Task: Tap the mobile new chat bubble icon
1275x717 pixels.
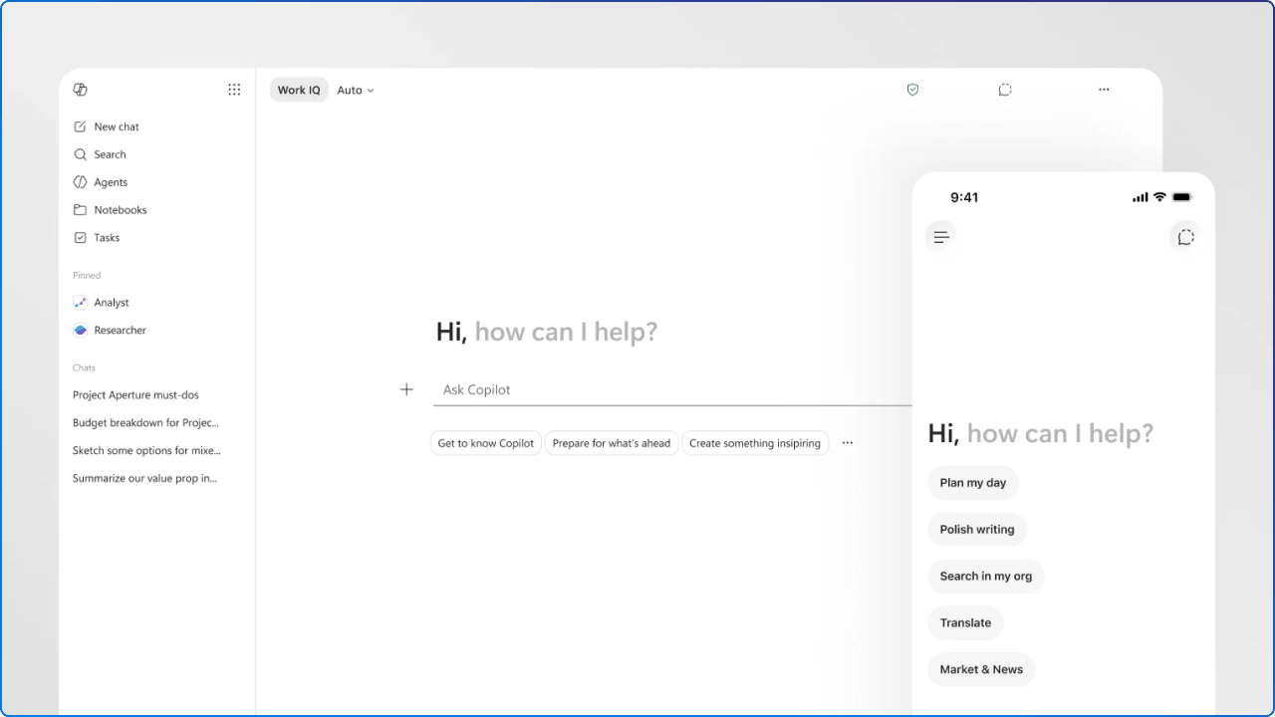Action: pyautogui.click(x=1185, y=237)
